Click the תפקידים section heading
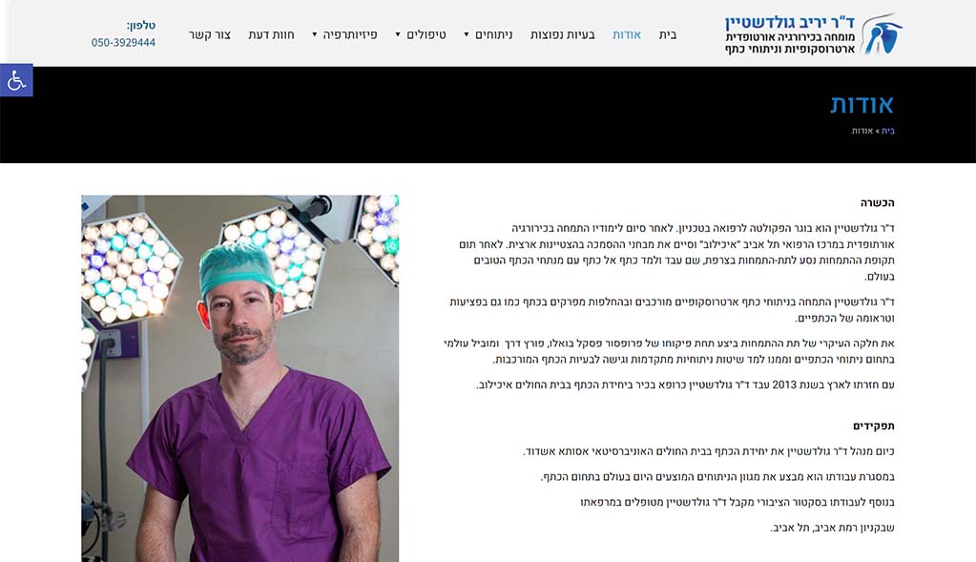The width and height of the screenshot is (976, 562). click(873, 427)
